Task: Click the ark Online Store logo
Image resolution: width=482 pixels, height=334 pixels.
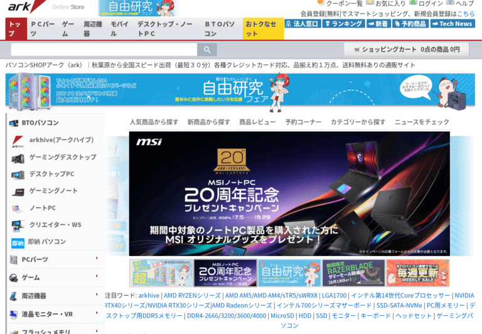Action: 46,7
